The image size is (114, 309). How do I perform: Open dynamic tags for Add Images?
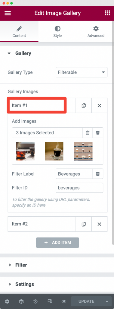click(x=98, y=133)
